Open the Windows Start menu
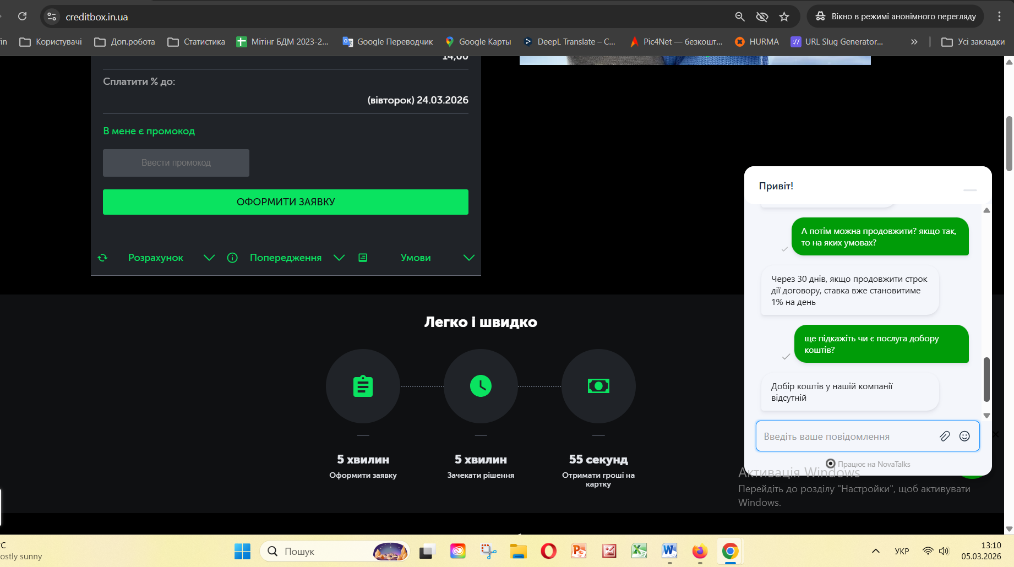Viewport: 1014px width, 567px height. (x=242, y=551)
